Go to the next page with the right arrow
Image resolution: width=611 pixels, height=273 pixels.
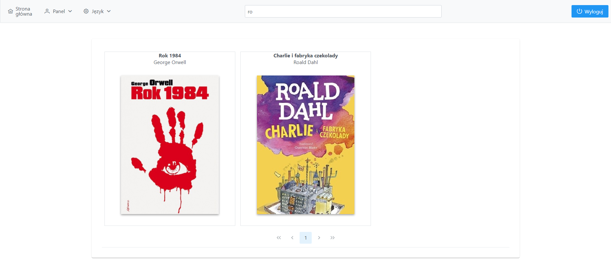[x=319, y=238]
